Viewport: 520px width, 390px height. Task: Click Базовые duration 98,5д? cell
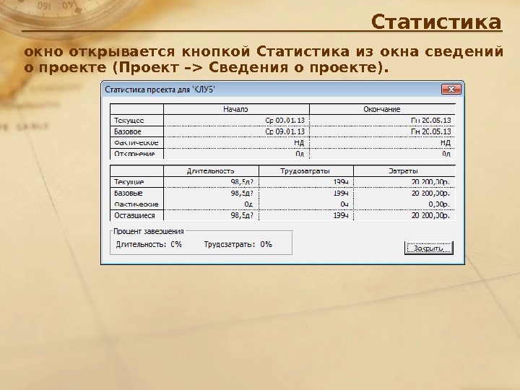pyautogui.click(x=211, y=193)
